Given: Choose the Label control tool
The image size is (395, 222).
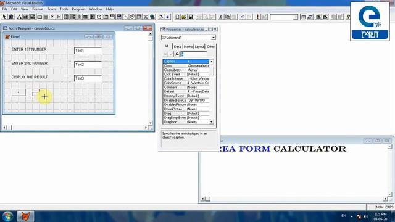Looking at the screenshot, I should (19, 17).
